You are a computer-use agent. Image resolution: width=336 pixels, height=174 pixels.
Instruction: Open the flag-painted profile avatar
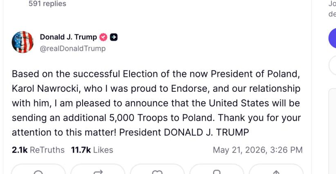point(22,42)
